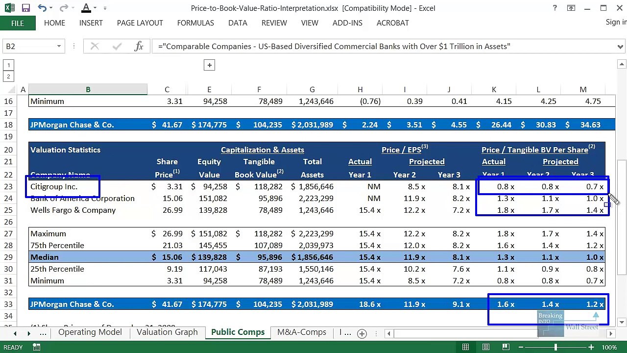Switch to Normal view
This screenshot has height=353, width=627.
465,347
